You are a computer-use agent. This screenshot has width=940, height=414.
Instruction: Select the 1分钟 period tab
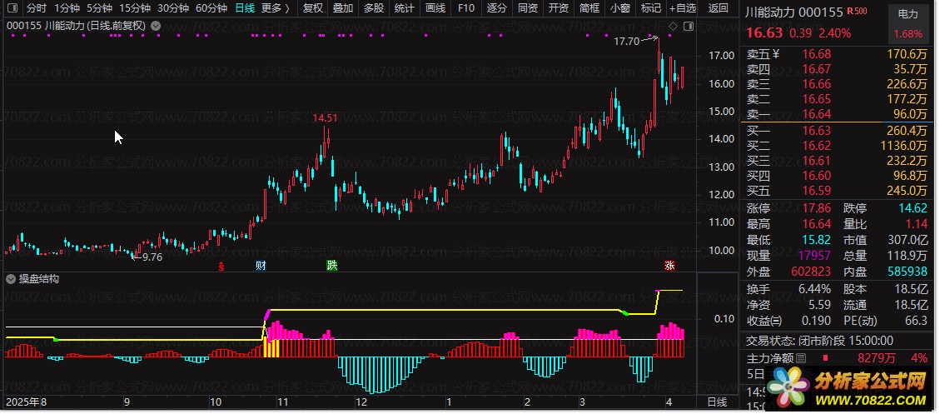(x=67, y=8)
